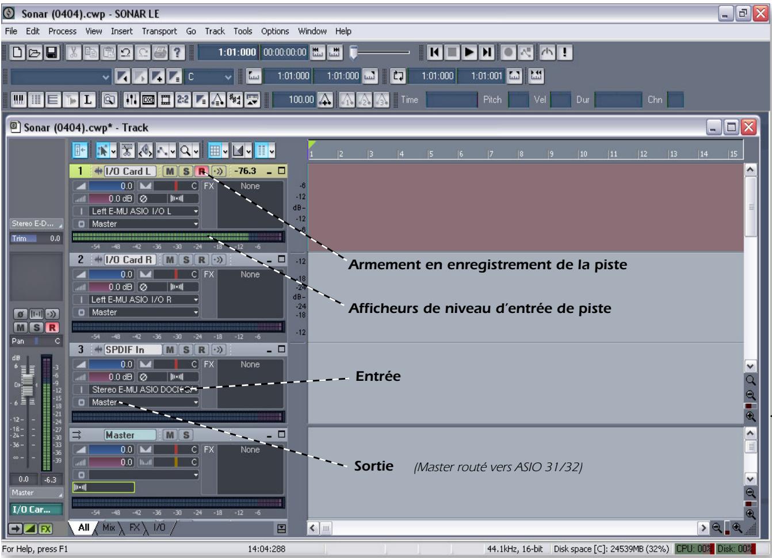Click the 1:01:000 Now time field
Image resolution: width=772 pixels, height=558 pixels.
point(228,52)
